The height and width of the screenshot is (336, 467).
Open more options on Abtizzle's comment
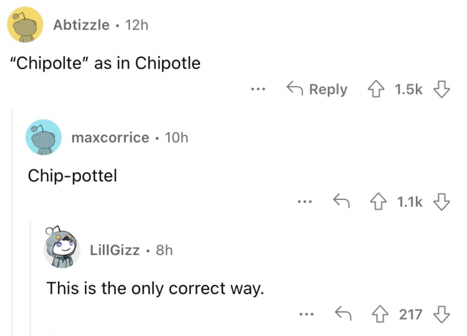pyautogui.click(x=258, y=89)
